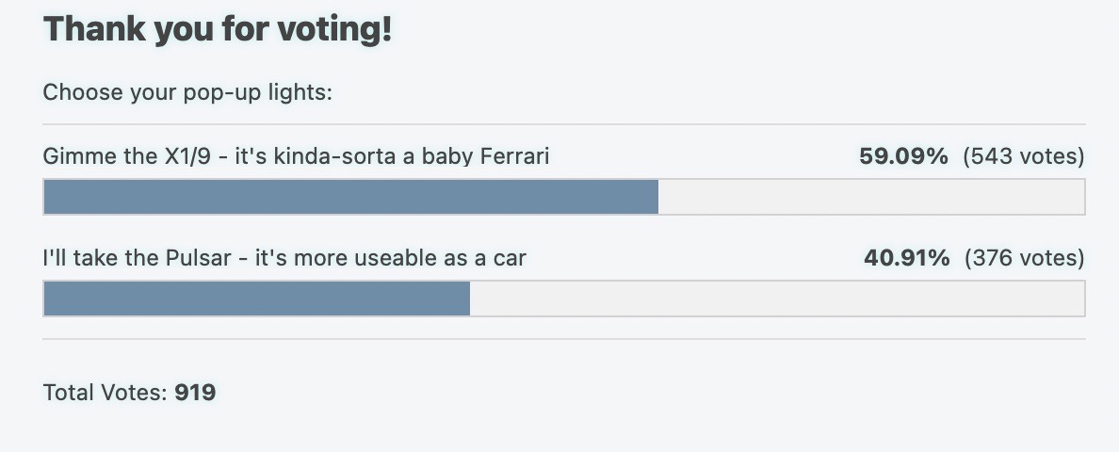The image size is (1119, 452).
Task: Click the filled blue portion of the X1/9 bar
Action: 350,197
